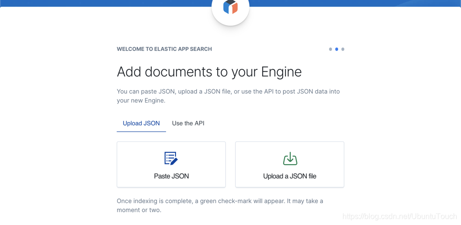Click the Elastic App Search cube logo
Viewport: 461px width, 225px height.
click(230, 7)
